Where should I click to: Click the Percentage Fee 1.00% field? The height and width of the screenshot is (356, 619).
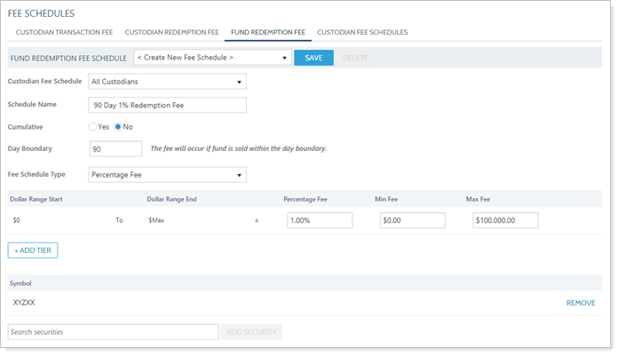(319, 220)
